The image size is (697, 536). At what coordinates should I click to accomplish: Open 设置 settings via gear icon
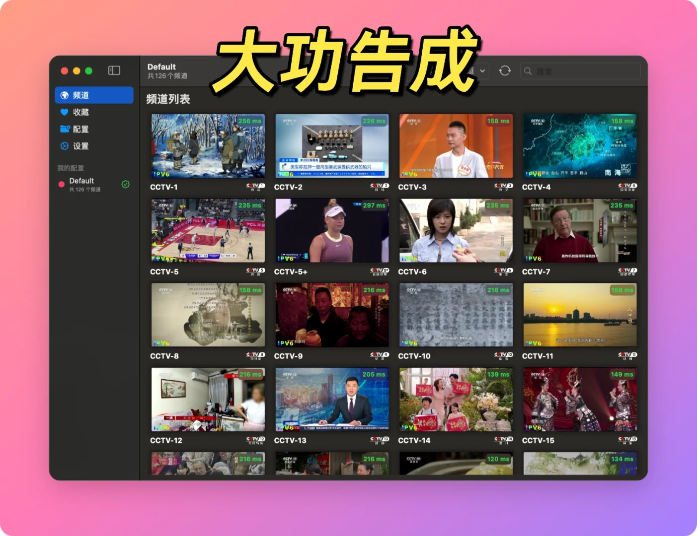[64, 146]
